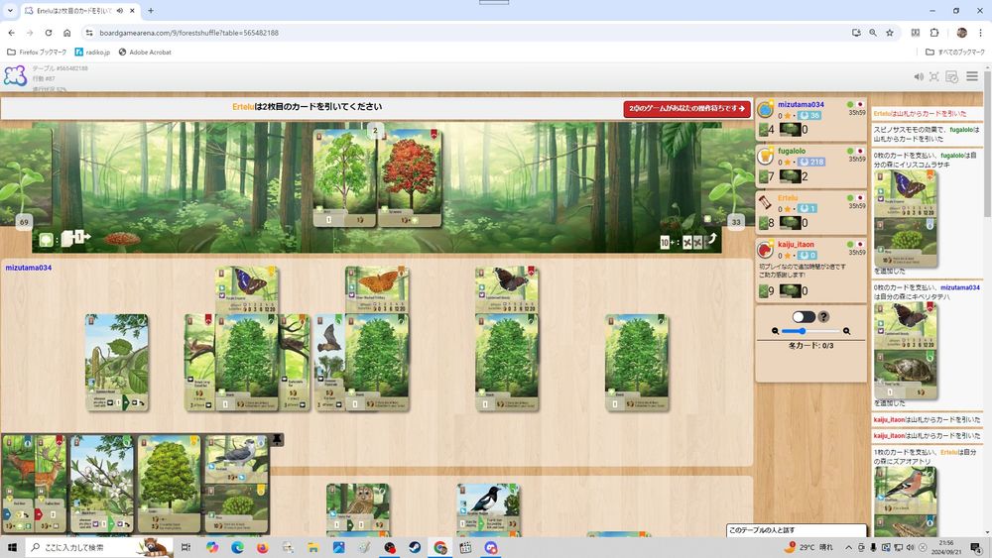992x558 pixels.
Task: Click the zoom-out magnifier beside the slider
Action: point(775,331)
